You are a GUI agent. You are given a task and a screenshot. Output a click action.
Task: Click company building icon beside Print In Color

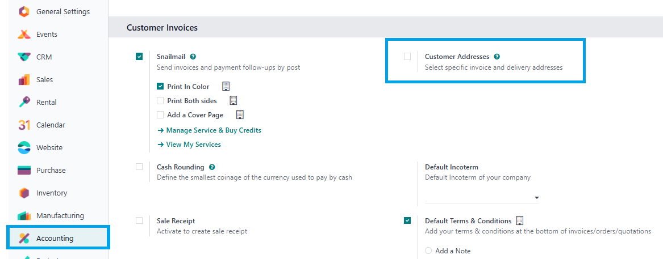coord(226,87)
